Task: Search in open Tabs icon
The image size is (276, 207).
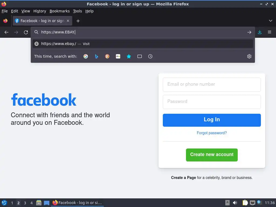Action: tap(140, 56)
